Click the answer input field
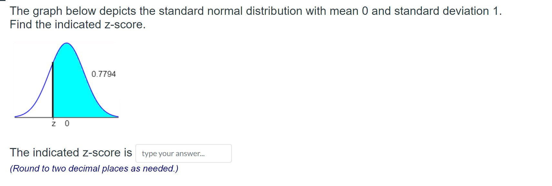This screenshot has height=186, width=552. tap(184, 153)
